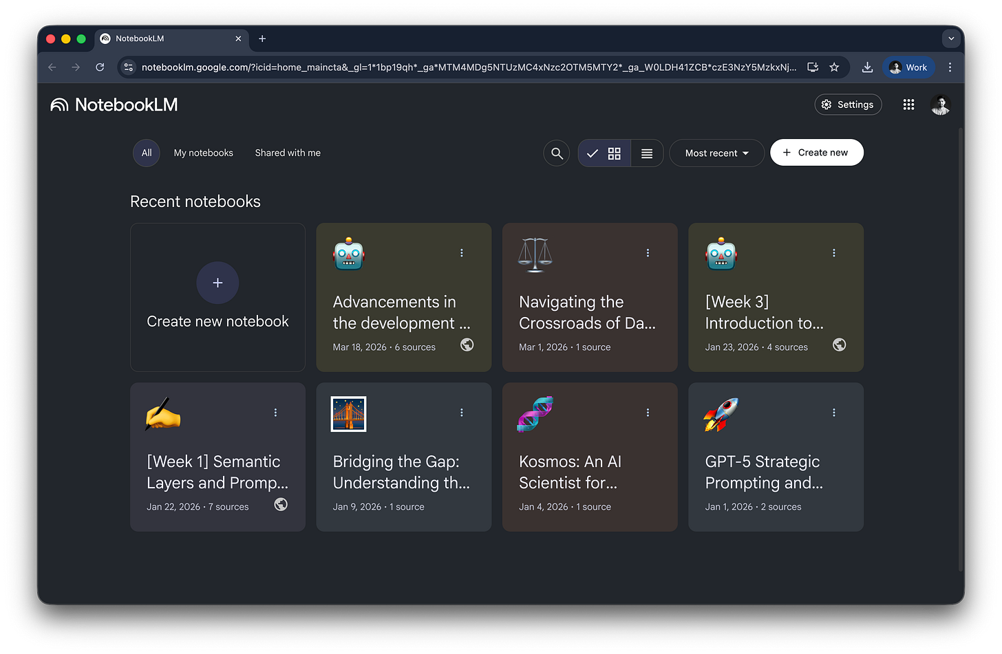1002x654 pixels.
Task: Open the account profile avatar
Action: click(940, 105)
